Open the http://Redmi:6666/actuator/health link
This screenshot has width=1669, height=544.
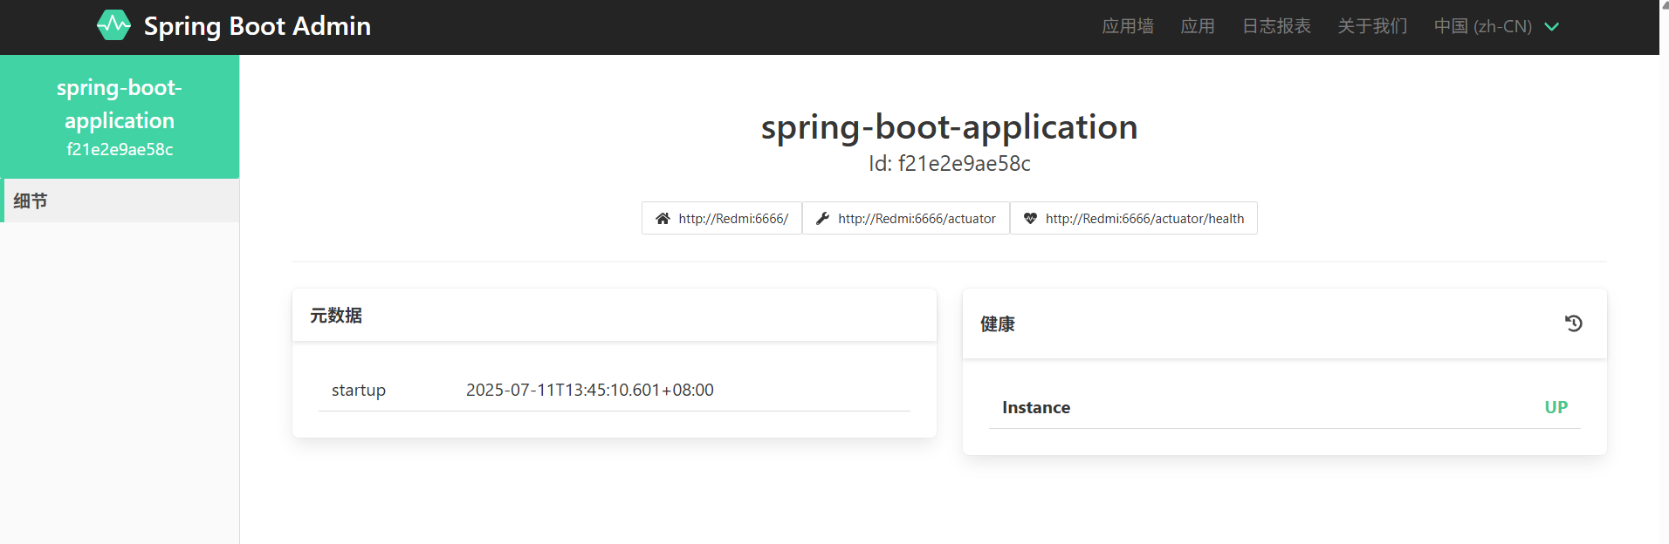click(x=1134, y=218)
